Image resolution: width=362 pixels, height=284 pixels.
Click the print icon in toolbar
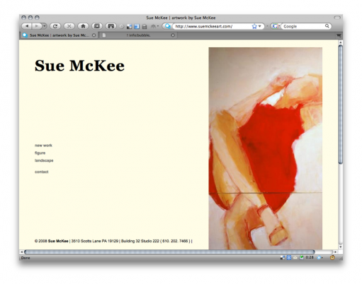pos(145,27)
